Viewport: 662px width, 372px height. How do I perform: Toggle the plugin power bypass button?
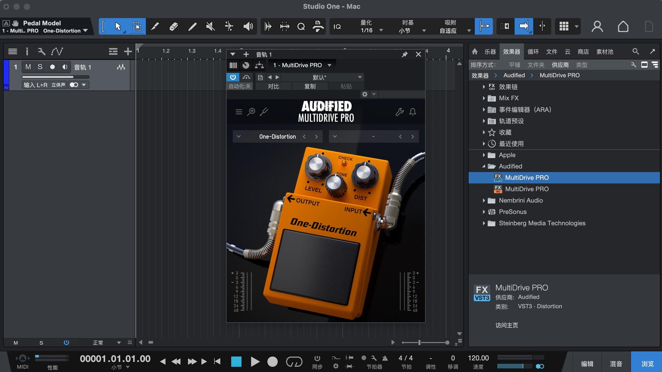click(233, 77)
